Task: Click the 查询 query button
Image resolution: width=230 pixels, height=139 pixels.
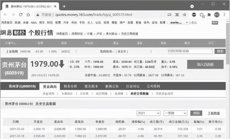Action: 196,113
